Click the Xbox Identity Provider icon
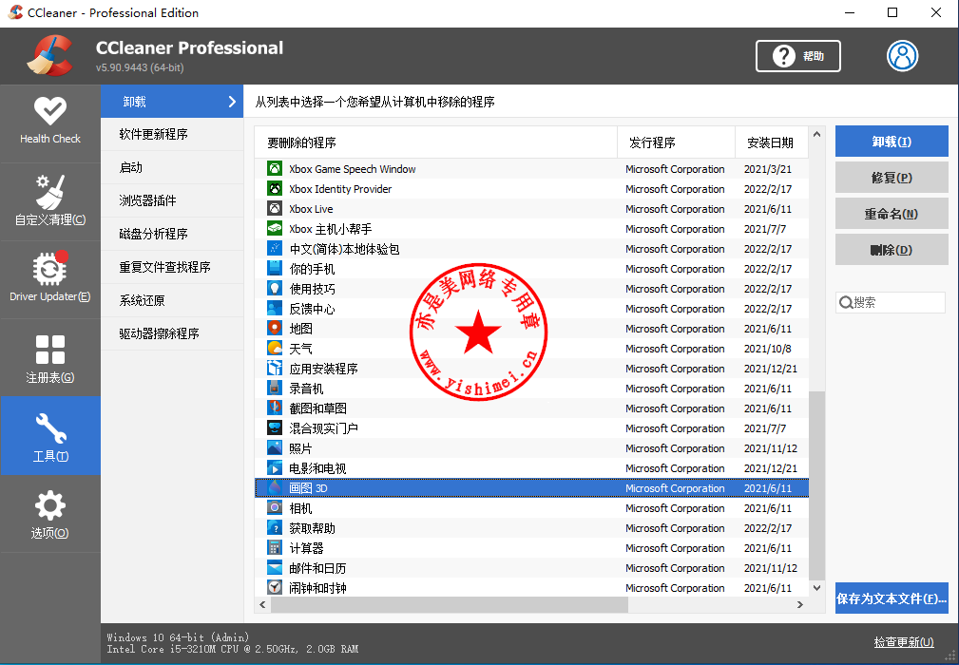 [x=275, y=189]
